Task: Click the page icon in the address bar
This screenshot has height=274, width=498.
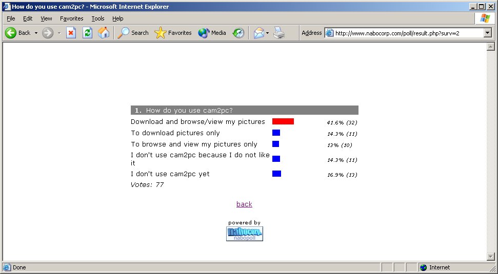Action: pyautogui.click(x=330, y=33)
